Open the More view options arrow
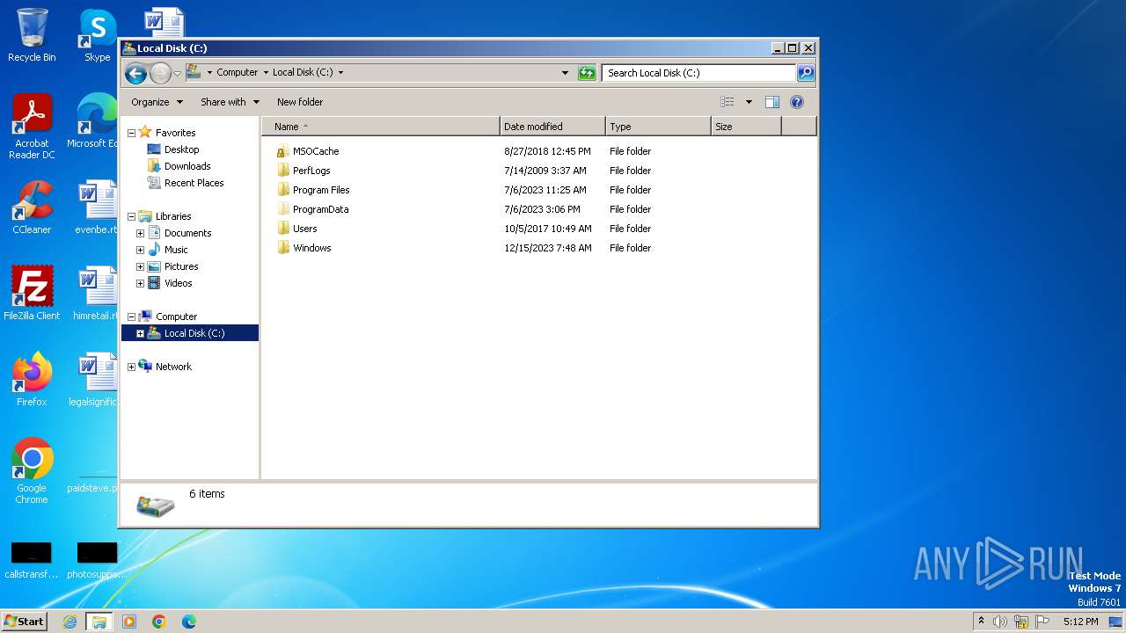This screenshot has height=633, width=1126. (x=749, y=102)
